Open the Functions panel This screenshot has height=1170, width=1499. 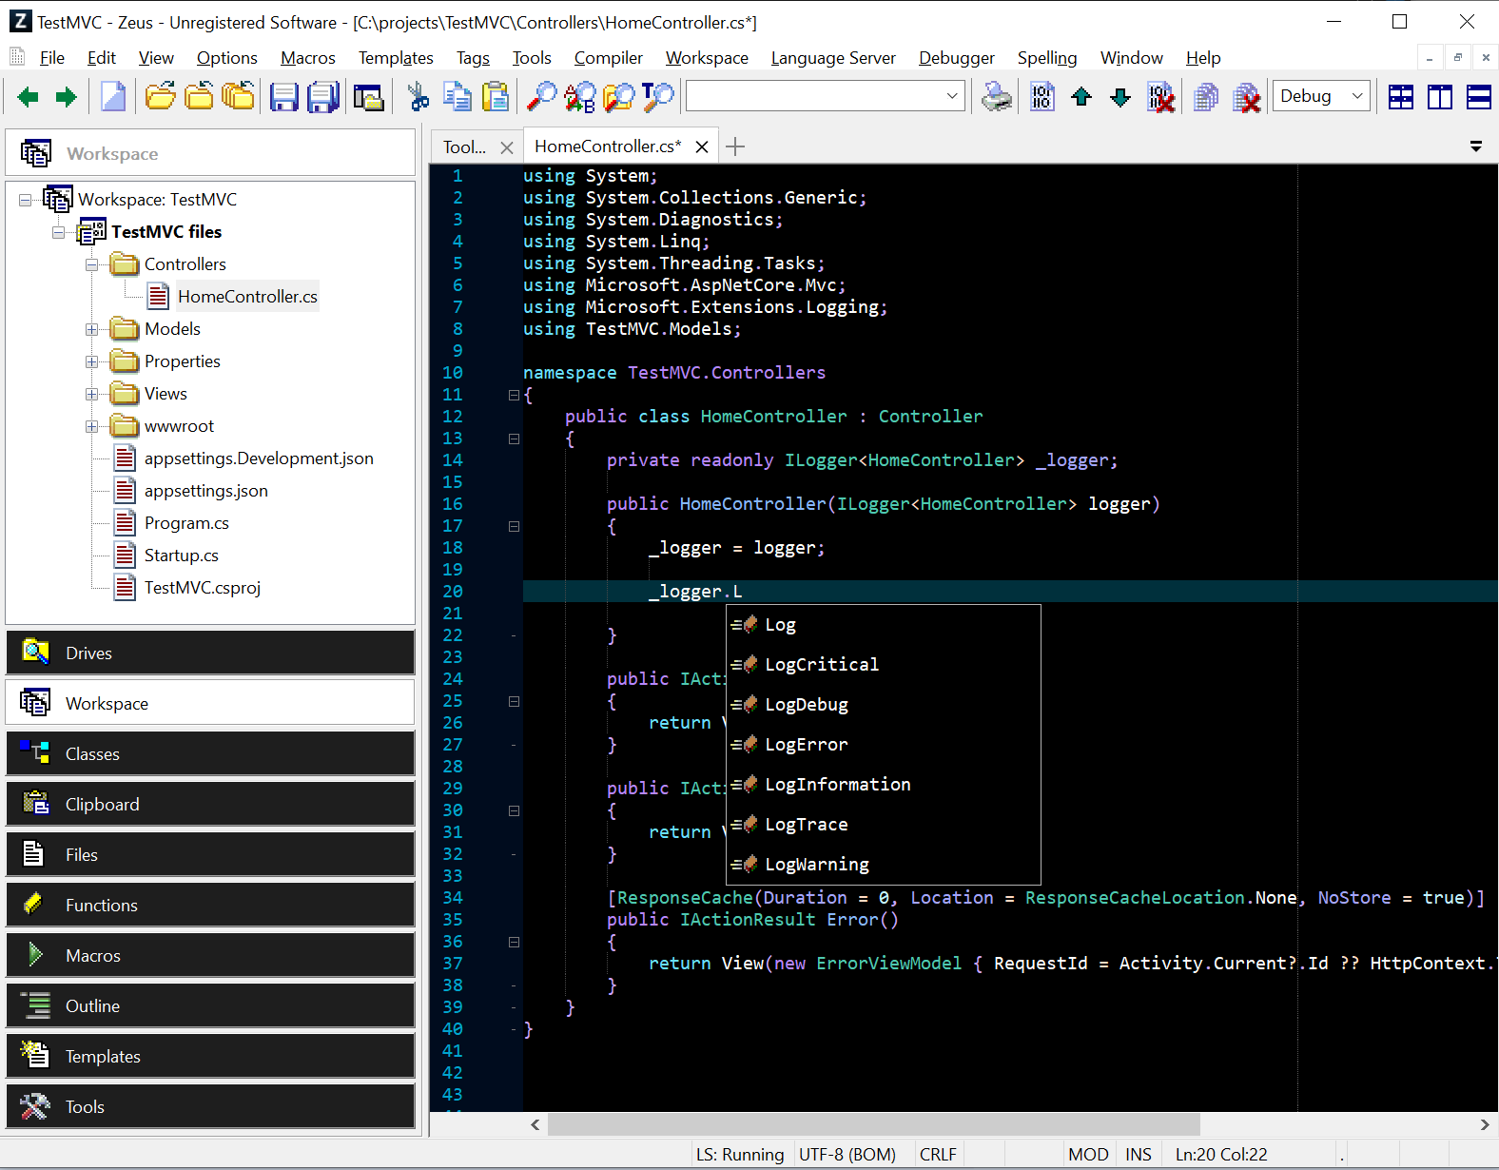[x=210, y=905]
